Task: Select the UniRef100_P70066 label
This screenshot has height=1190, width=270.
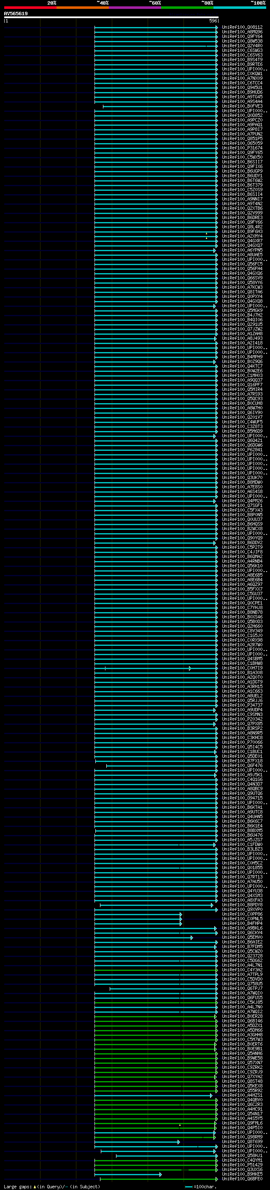Action: pyautogui.click(x=242, y=743)
